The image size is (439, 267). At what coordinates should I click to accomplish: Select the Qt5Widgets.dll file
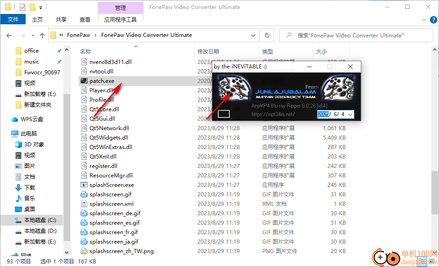pyautogui.click(x=109, y=138)
